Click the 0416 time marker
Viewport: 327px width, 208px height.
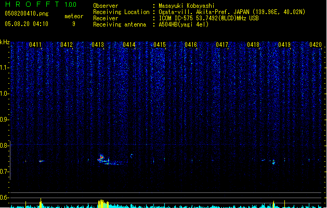pyautogui.click(x=191, y=45)
